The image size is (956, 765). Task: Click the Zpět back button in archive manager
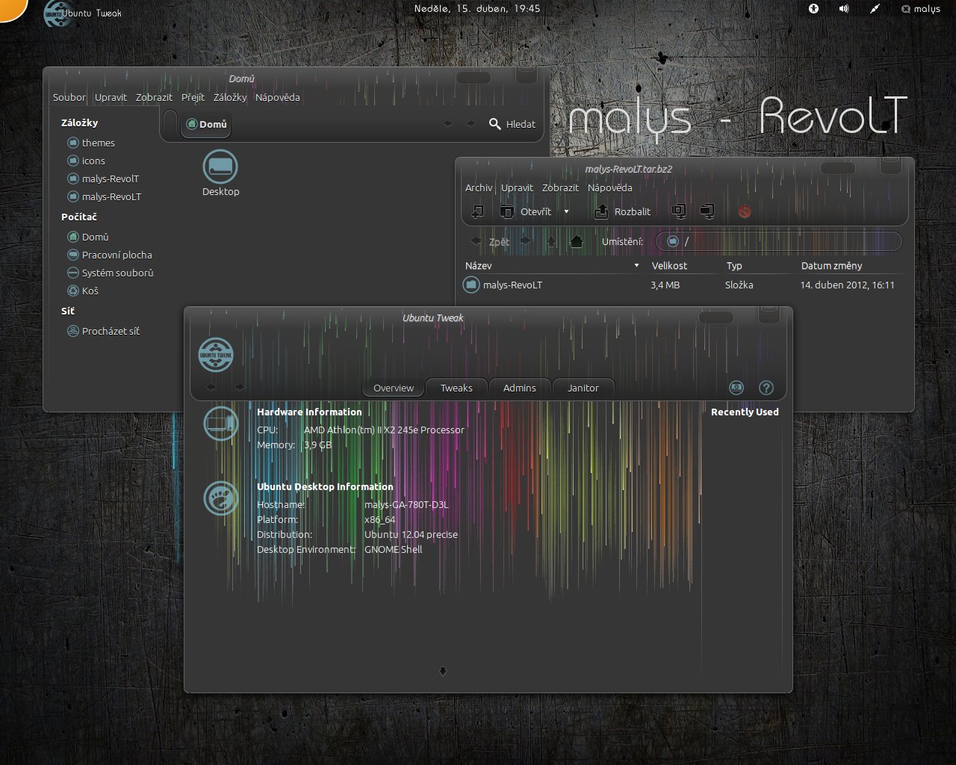[490, 241]
